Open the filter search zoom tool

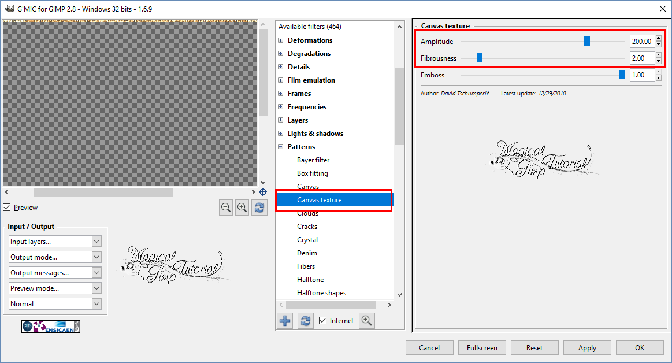(366, 320)
